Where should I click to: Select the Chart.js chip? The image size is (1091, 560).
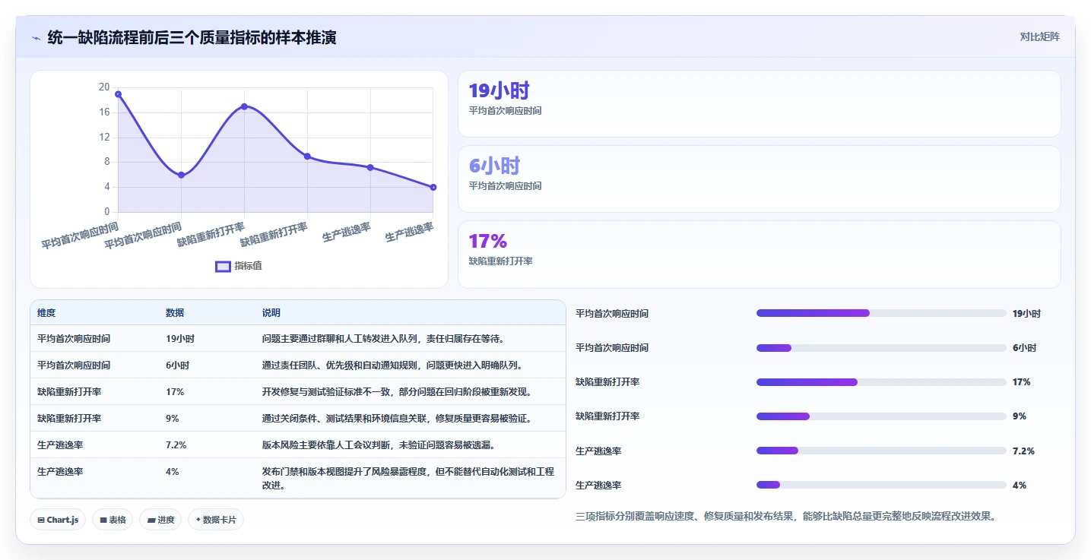point(59,520)
